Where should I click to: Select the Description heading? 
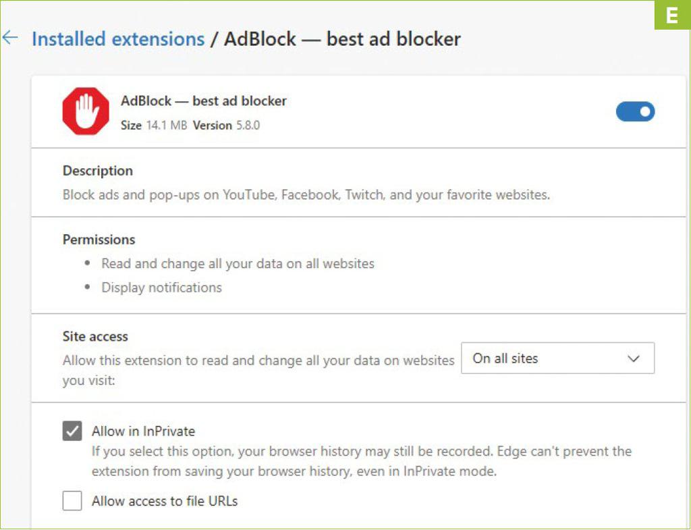tap(98, 171)
